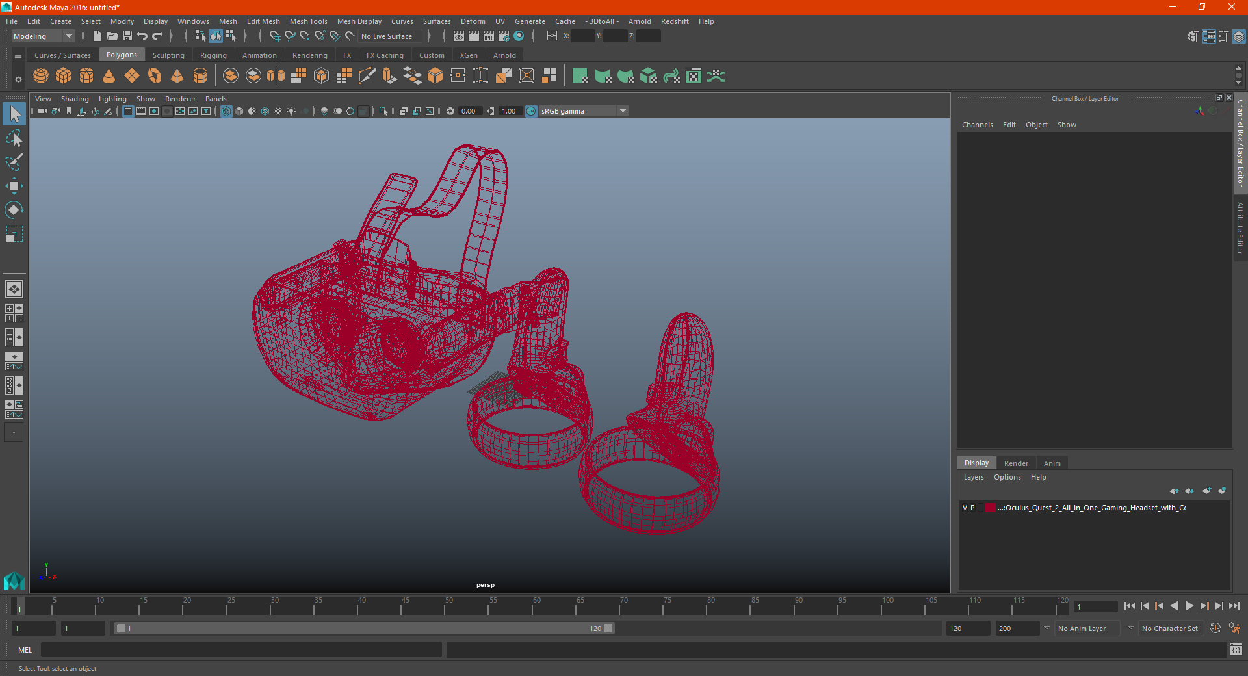Toggle layer visibility V box for Oculus layer
Screen dimensions: 1248x676
[x=965, y=508]
